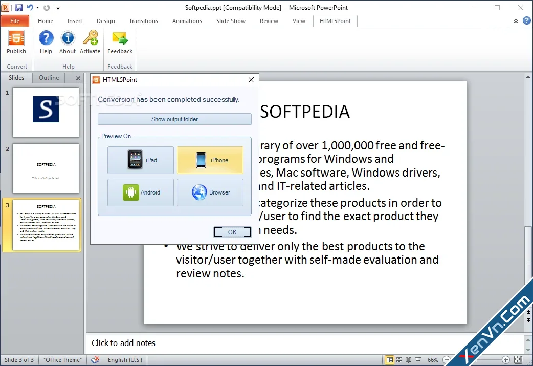
Task: Click the Slide 3 of 3 status text
Action: click(x=19, y=359)
